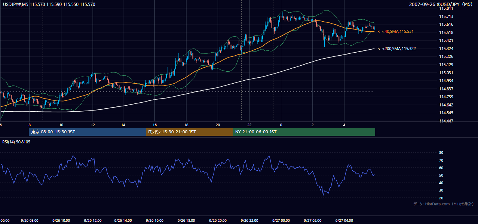Select the 40 SMA label reading 115.531
Screen dimensions: 478x224
point(396,32)
